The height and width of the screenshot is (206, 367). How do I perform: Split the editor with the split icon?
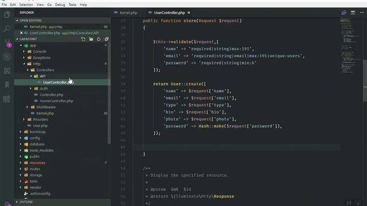click(353, 13)
